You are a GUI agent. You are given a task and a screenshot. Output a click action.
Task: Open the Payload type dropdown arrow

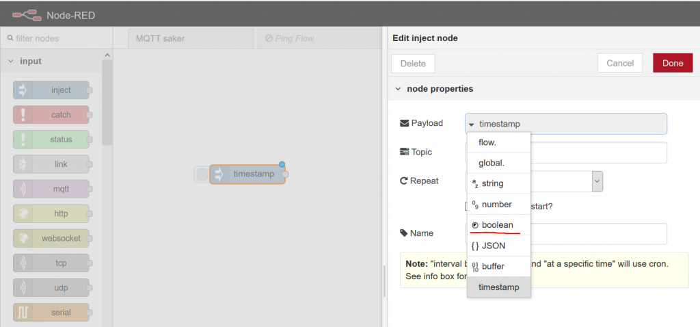pos(472,125)
